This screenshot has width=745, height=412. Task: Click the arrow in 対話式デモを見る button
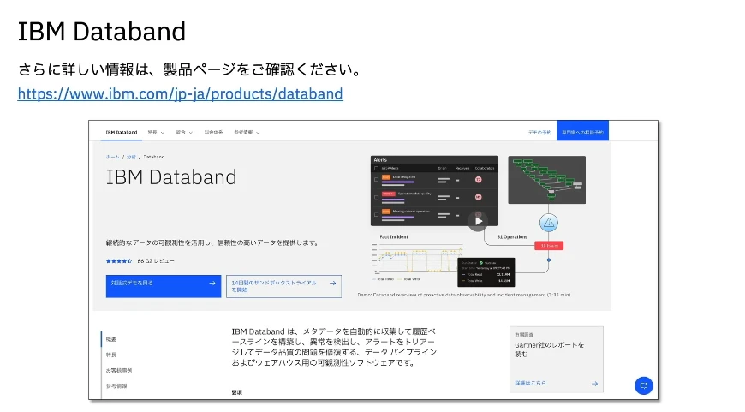[x=212, y=284]
